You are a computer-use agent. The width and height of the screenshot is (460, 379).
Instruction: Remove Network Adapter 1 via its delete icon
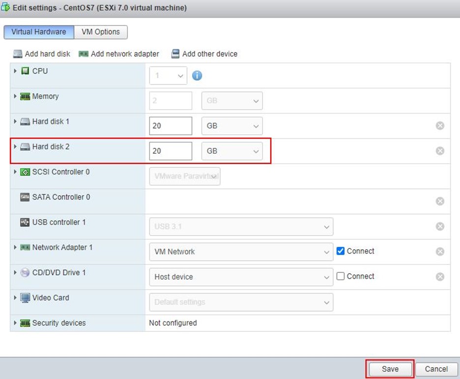coord(440,252)
